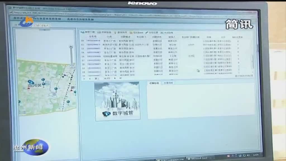The width and height of the screenshot is (286, 161).
Task: Switch to the second tab under the data table
Action: (168, 83)
